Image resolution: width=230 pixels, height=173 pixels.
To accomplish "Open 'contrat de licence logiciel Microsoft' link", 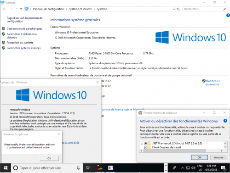I will click(123, 109).
